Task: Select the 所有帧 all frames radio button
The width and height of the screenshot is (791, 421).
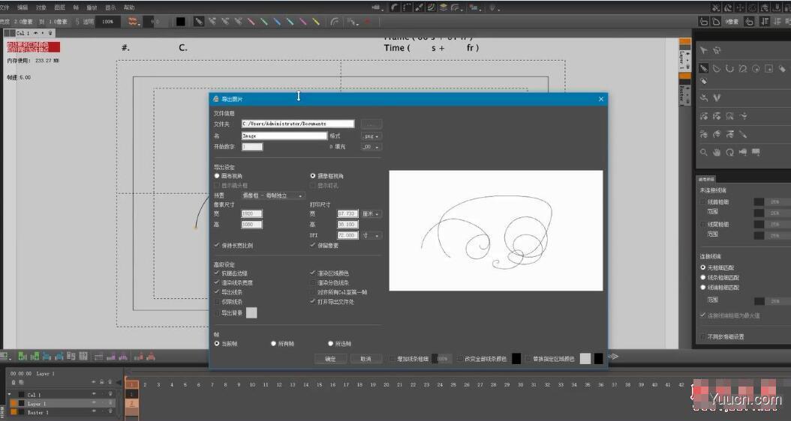Action: [x=273, y=343]
